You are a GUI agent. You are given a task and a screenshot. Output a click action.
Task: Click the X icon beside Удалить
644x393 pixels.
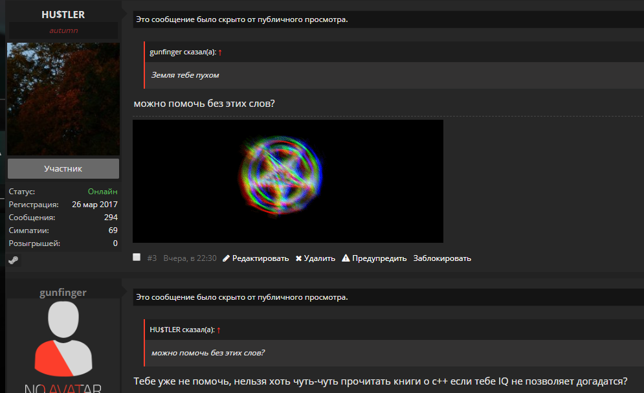298,258
